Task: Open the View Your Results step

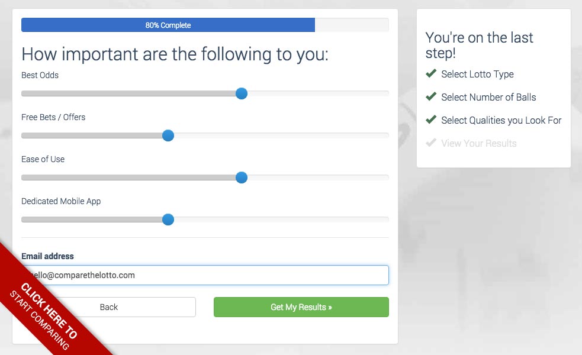Action: [478, 143]
